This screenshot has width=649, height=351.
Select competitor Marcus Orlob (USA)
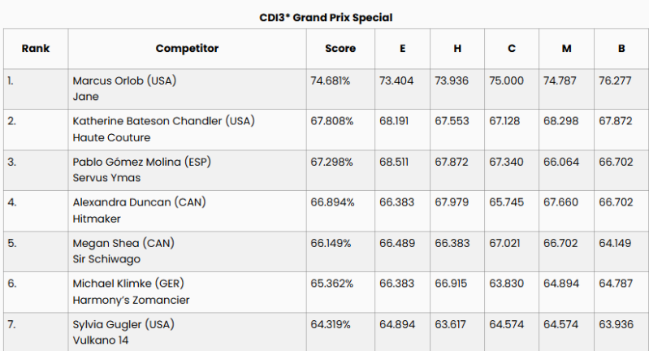[124, 80]
